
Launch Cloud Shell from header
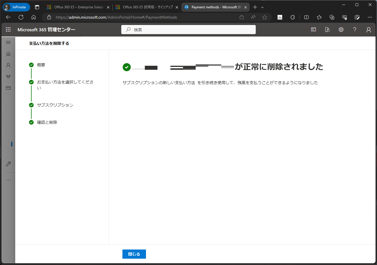coord(313,30)
